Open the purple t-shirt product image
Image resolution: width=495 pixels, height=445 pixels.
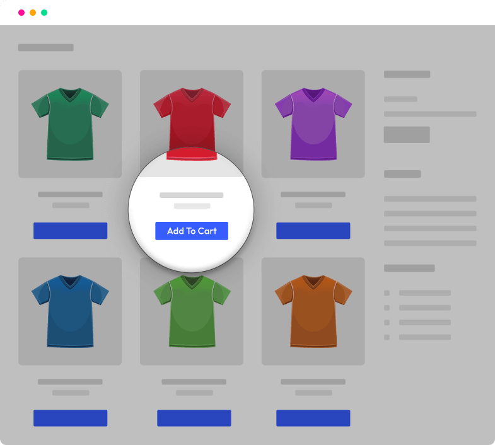313,124
